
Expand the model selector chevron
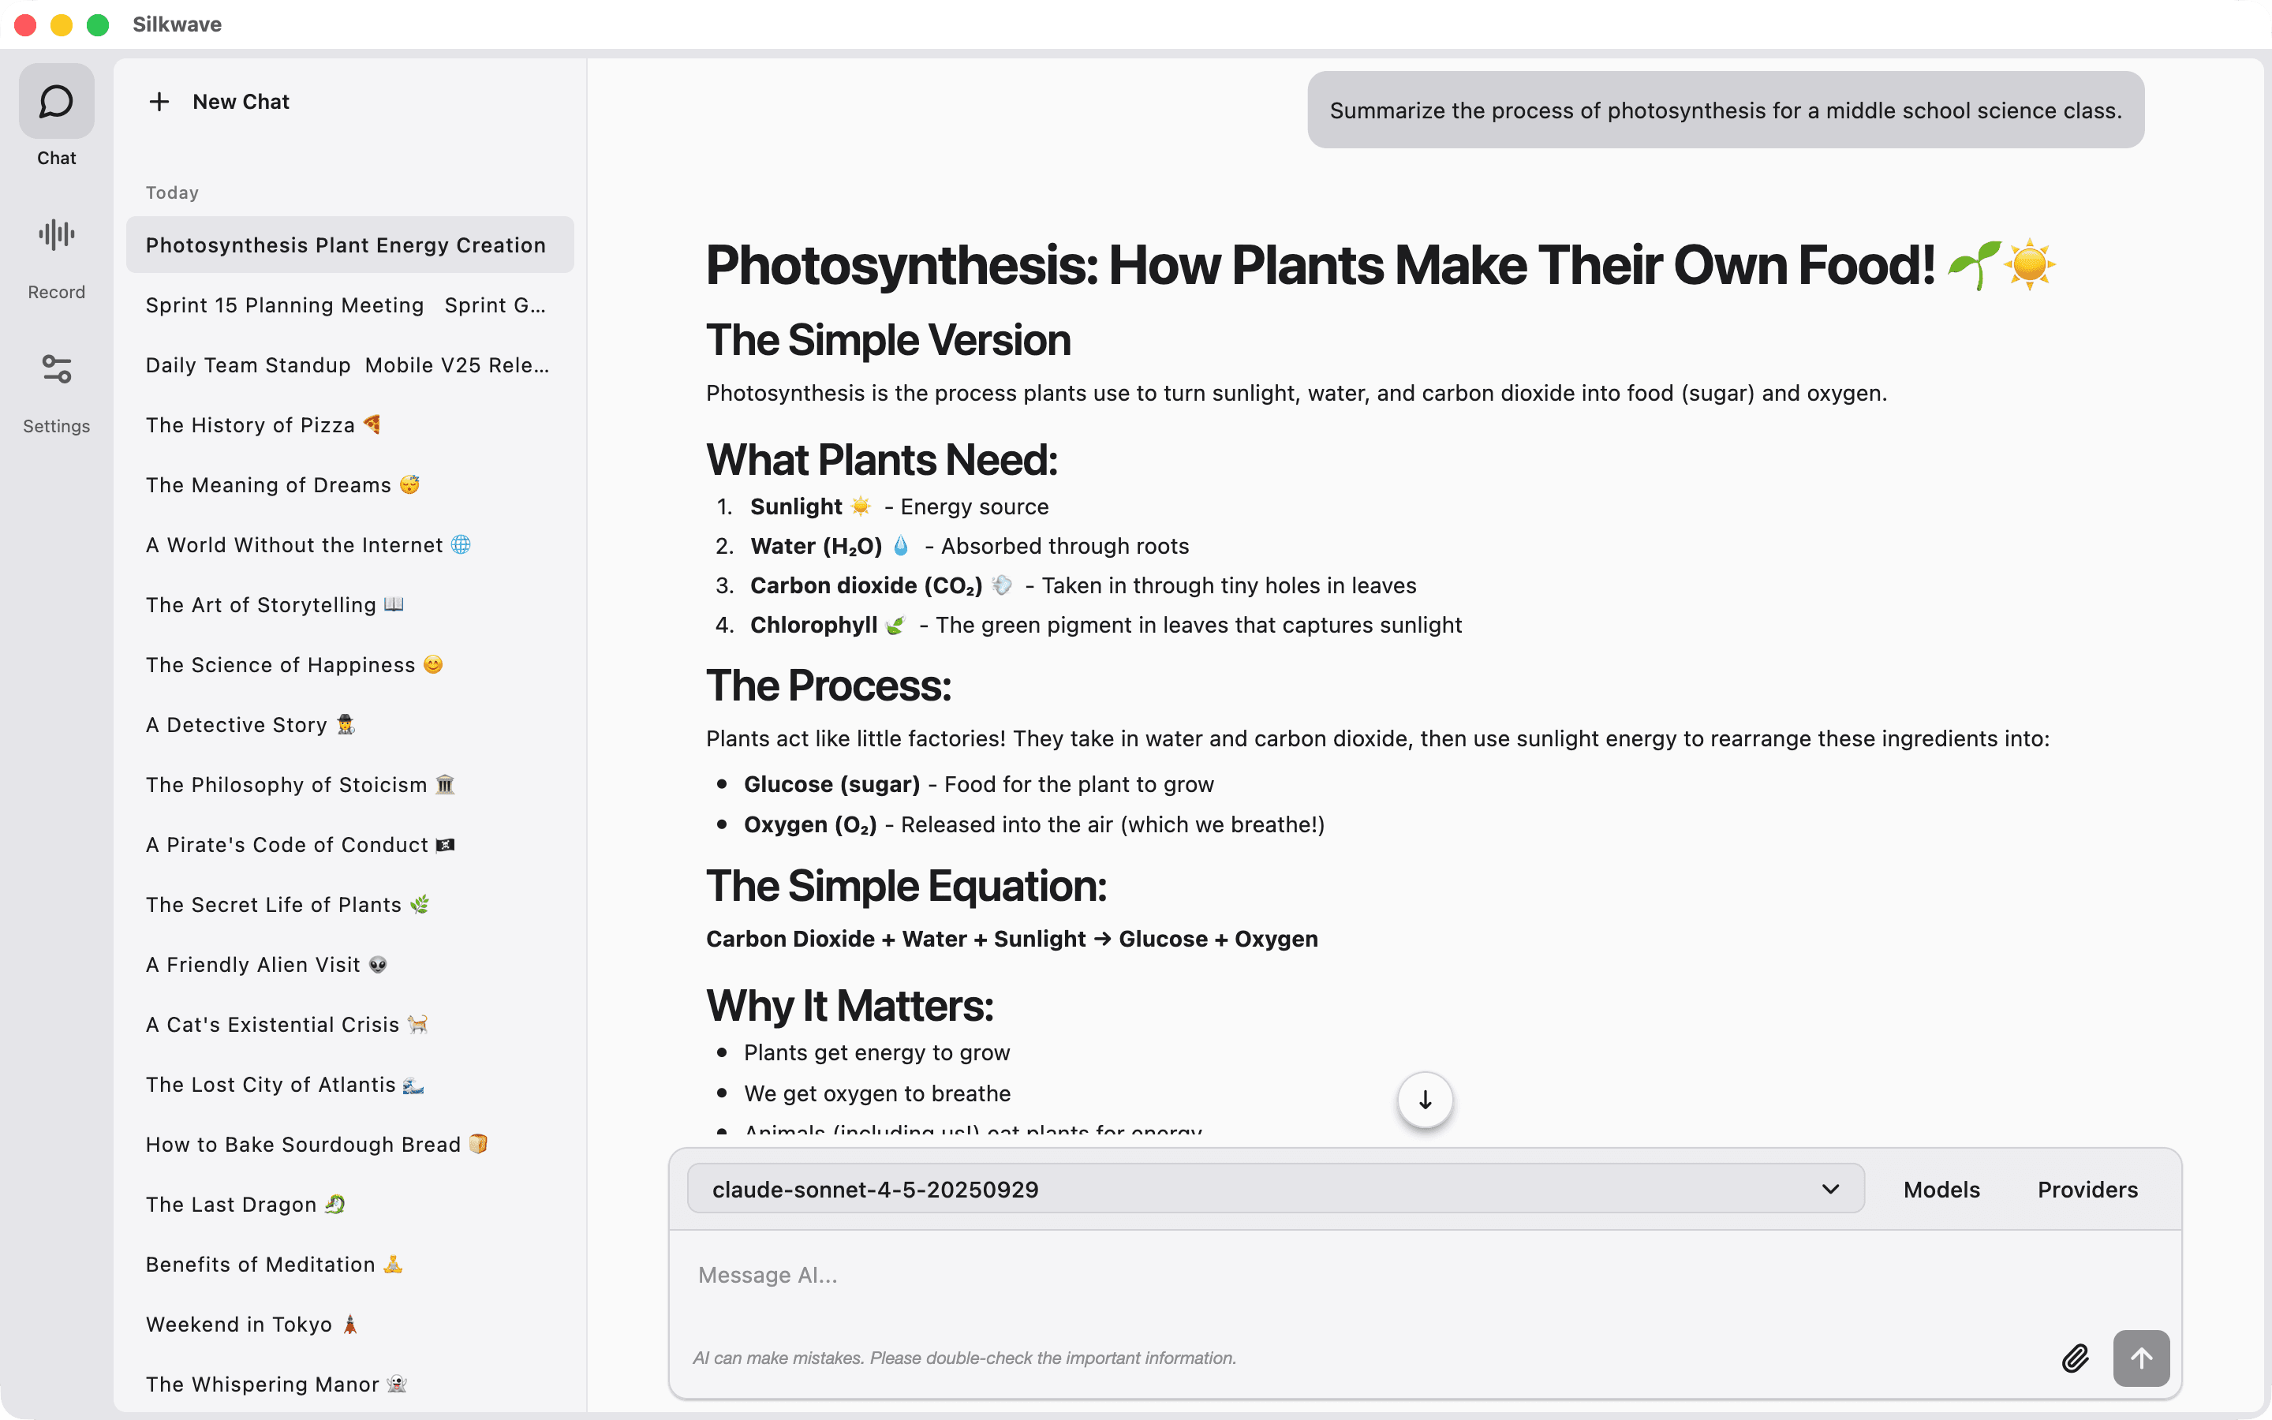1829,1188
